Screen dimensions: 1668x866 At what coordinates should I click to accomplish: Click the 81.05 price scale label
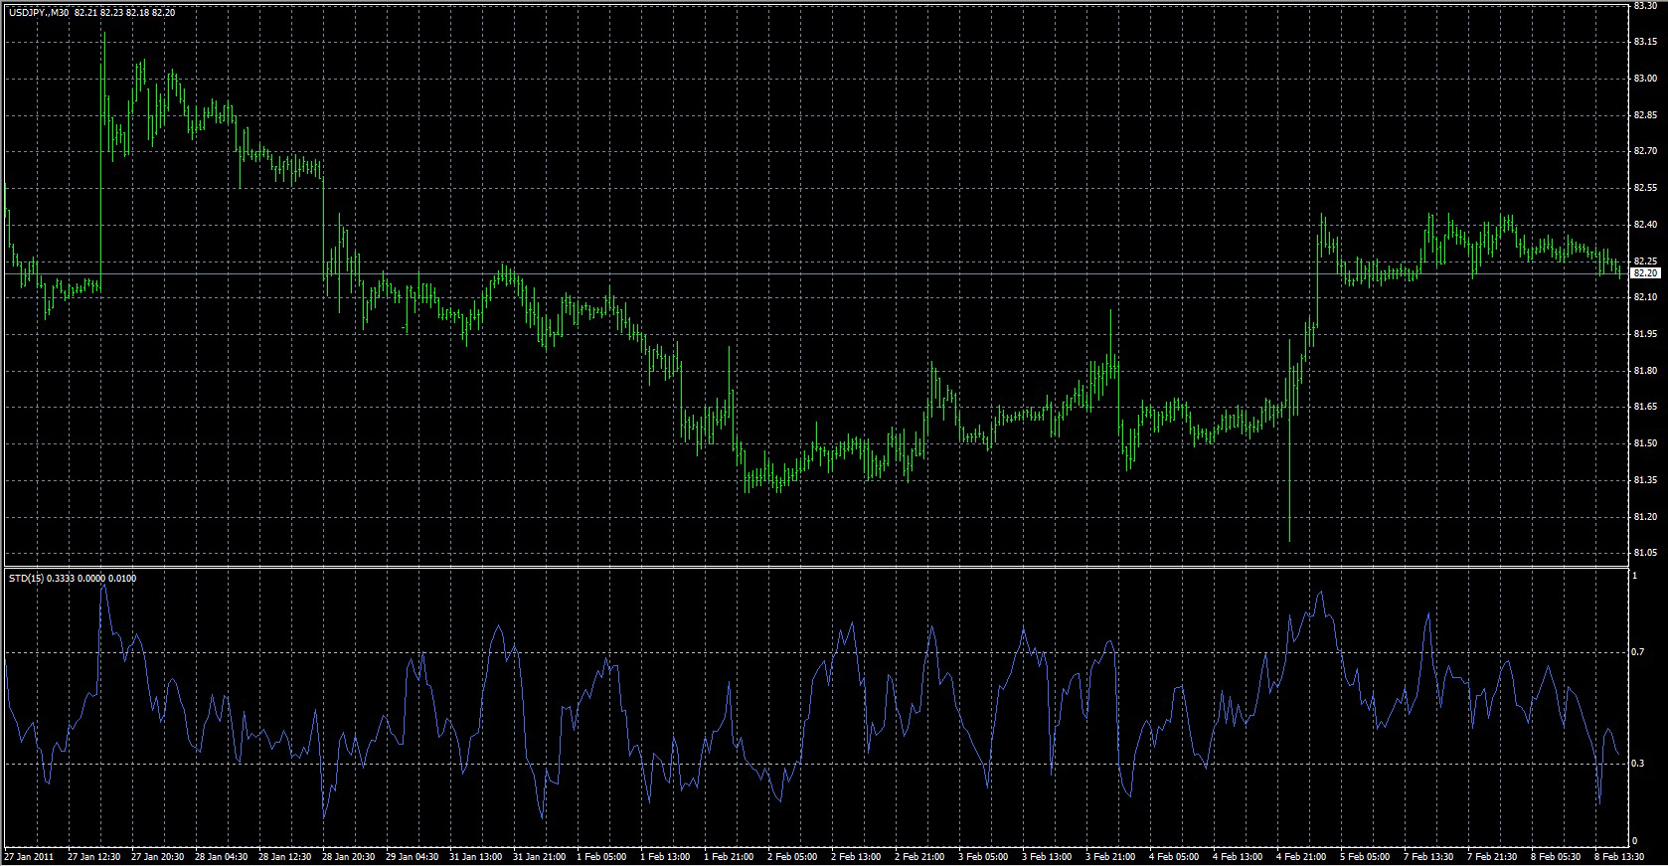click(1644, 553)
